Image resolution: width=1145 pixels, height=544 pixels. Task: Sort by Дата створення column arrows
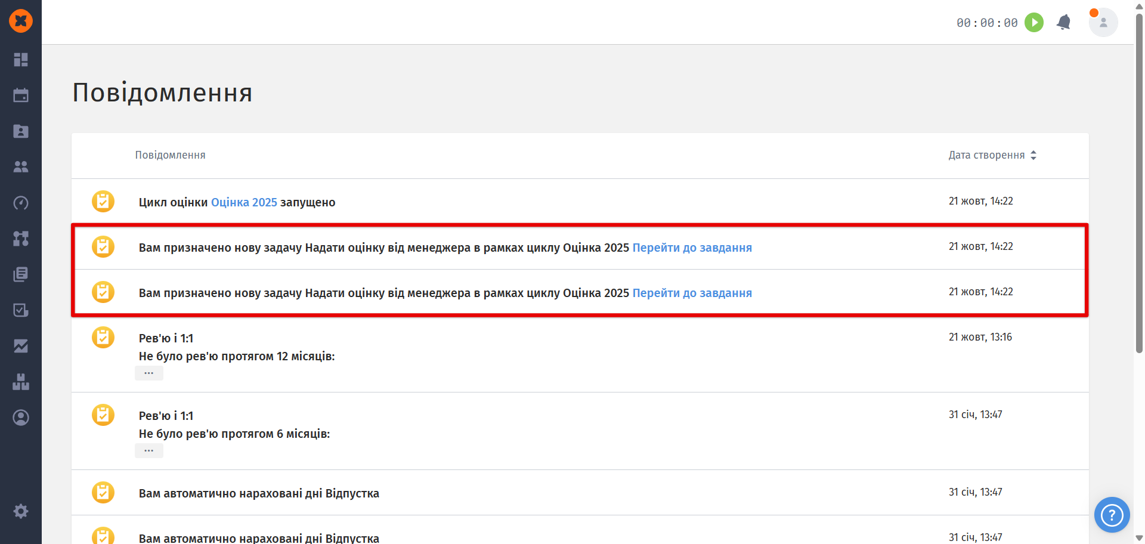point(1033,155)
